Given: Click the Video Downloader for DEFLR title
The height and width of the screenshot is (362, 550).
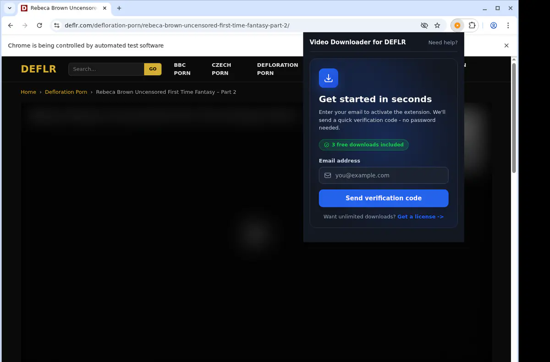Looking at the screenshot, I should (x=357, y=42).
